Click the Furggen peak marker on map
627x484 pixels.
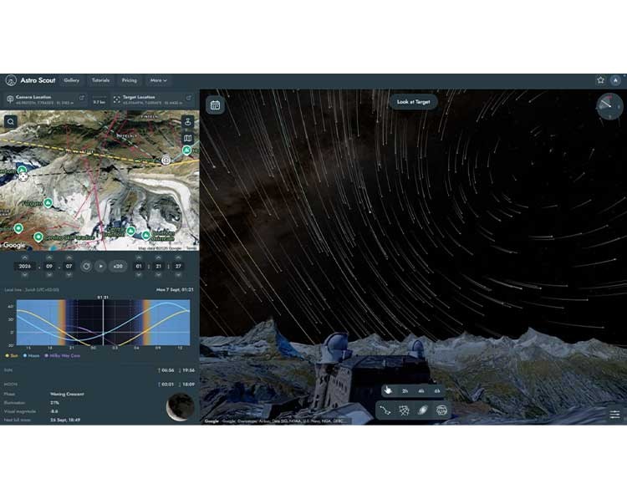click(x=48, y=203)
